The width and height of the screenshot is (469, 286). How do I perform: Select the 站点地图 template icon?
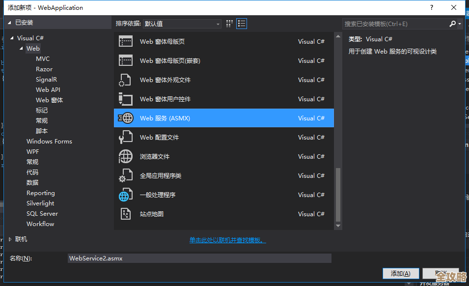(126, 214)
